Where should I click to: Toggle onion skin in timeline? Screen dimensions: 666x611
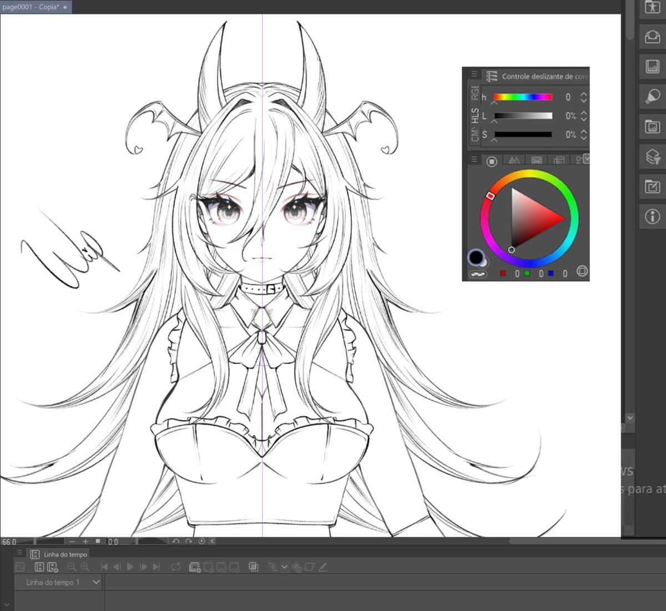coord(254,567)
